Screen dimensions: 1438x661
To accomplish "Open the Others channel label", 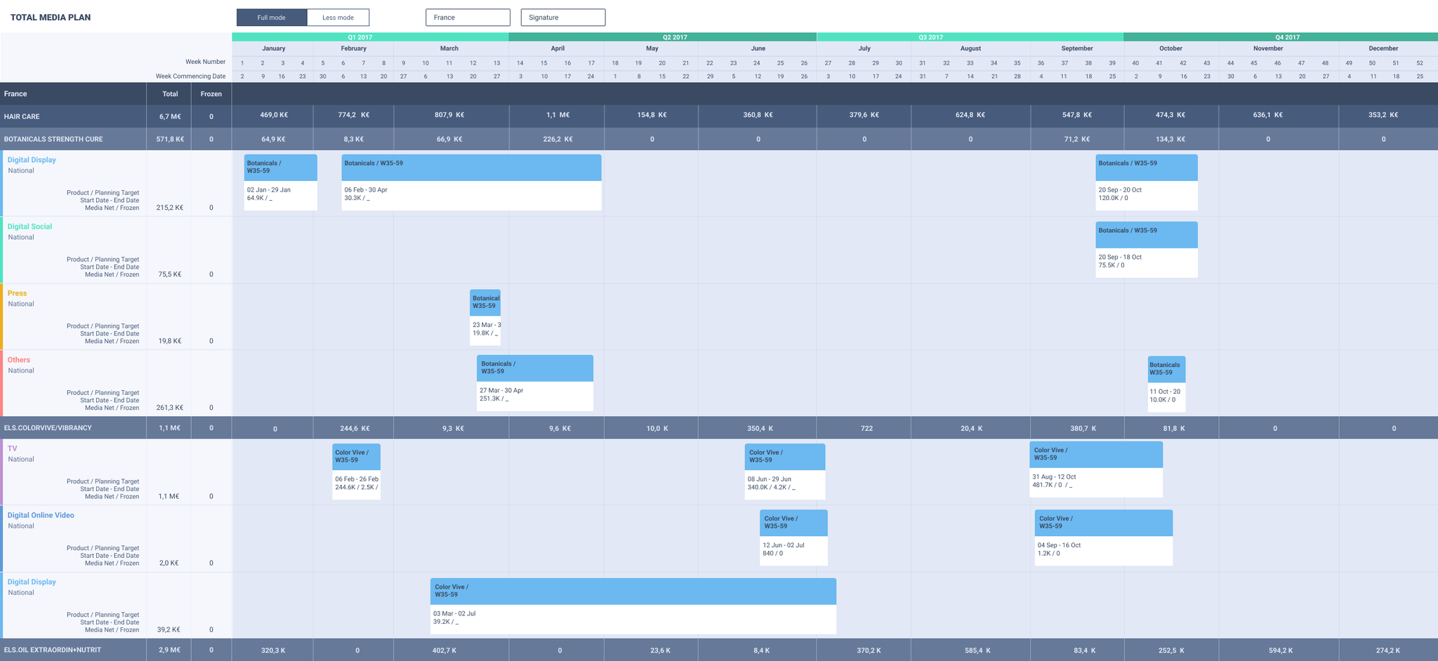I will click(x=19, y=360).
